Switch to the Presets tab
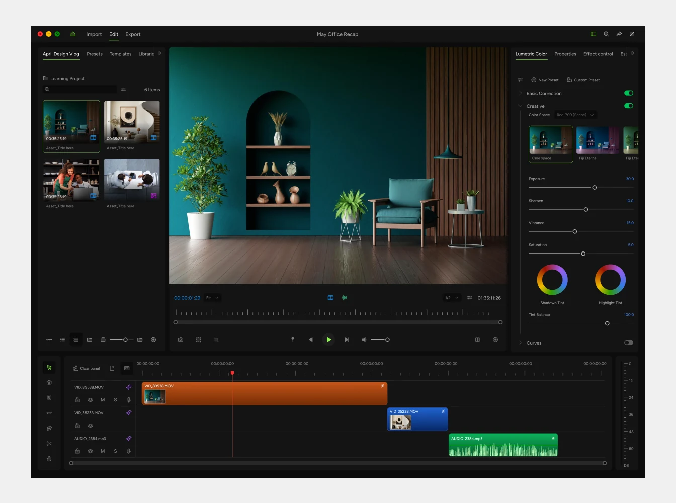The image size is (676, 503). pos(95,54)
